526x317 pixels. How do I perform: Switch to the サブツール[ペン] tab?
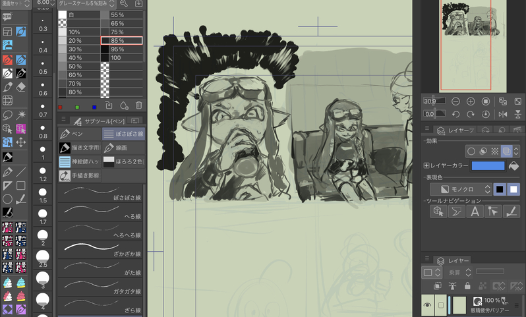[100, 121]
